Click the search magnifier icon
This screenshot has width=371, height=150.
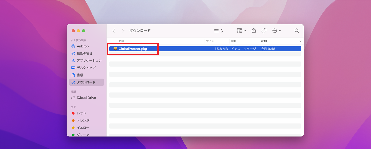click(297, 31)
